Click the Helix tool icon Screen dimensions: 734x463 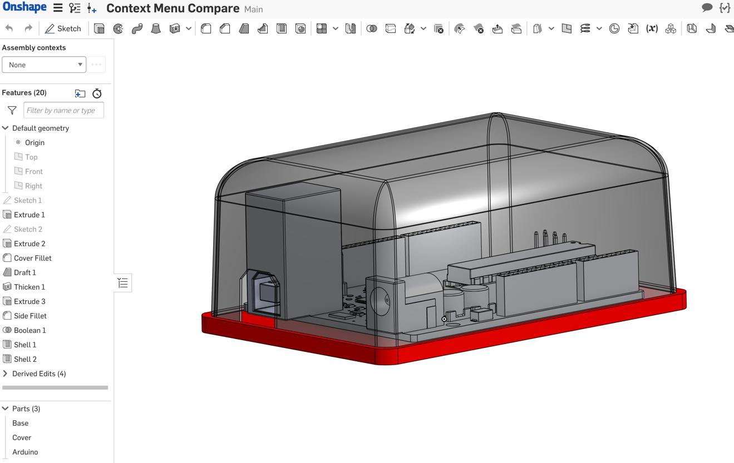click(x=585, y=28)
